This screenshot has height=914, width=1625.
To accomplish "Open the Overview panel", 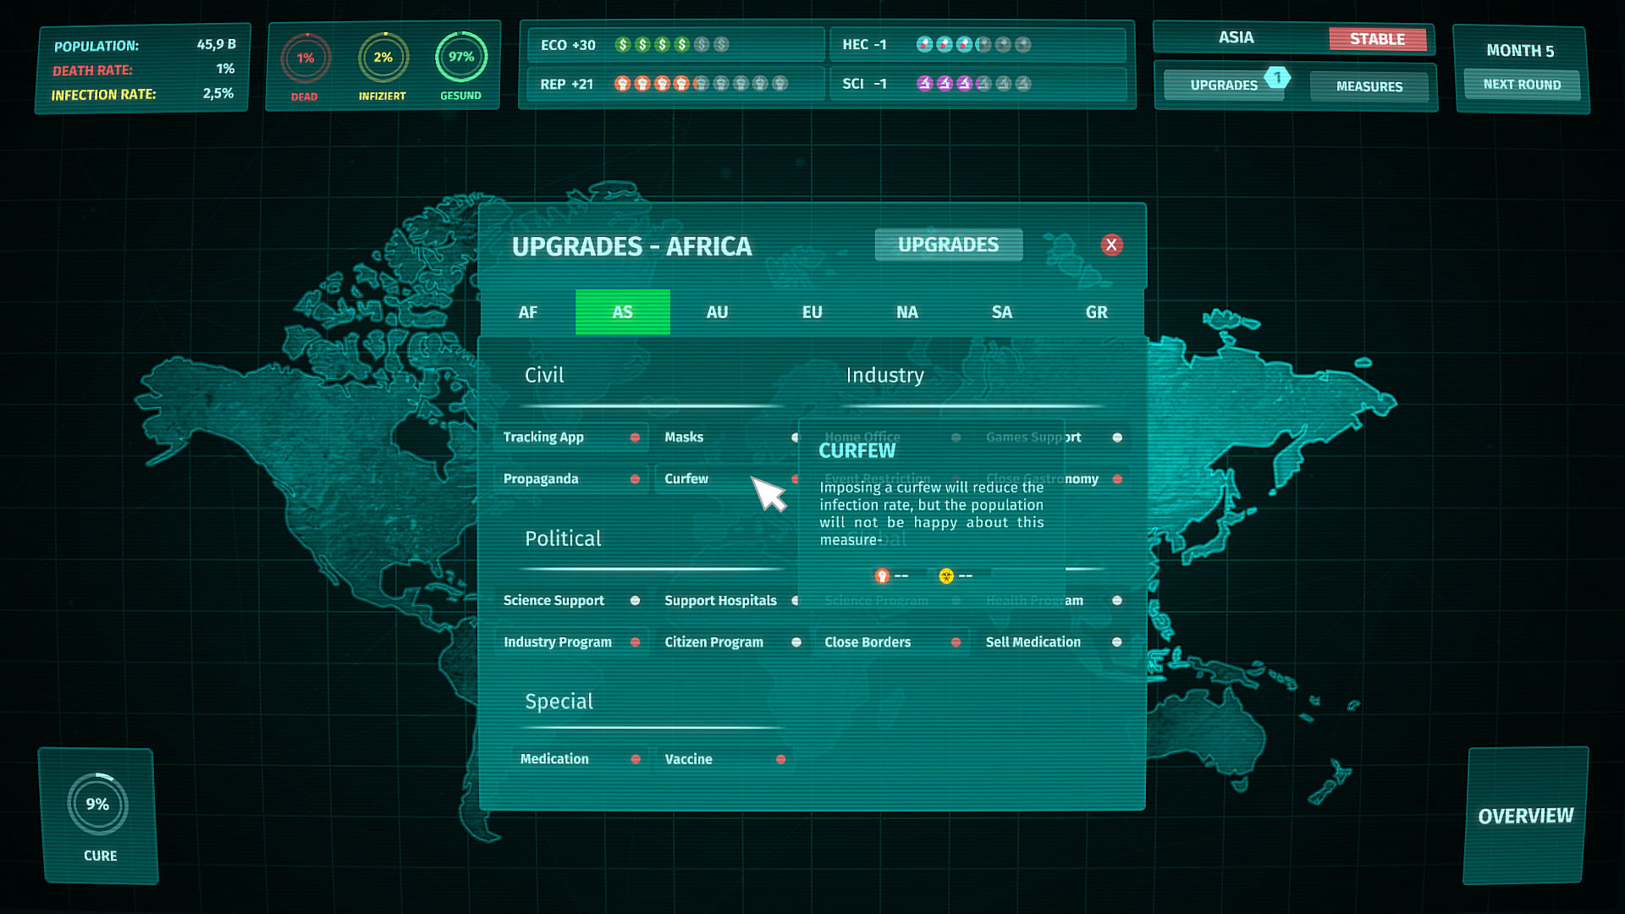I will (x=1525, y=816).
